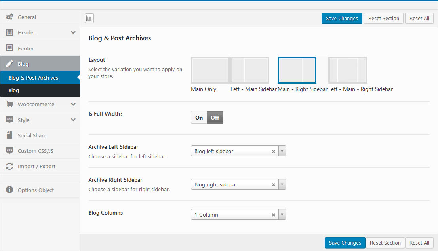Turn Is Full Width switch On
The image size is (438, 251).
pos(199,118)
